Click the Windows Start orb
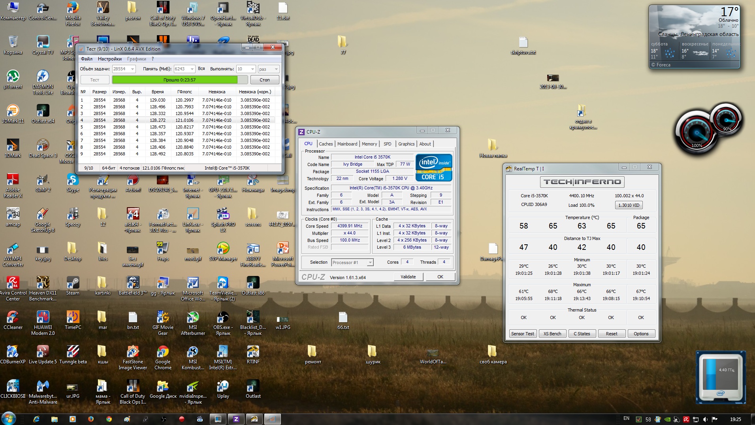This screenshot has height=425, width=755. [x=9, y=418]
